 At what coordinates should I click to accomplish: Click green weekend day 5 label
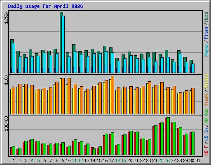pos(38,160)
